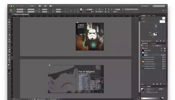The width and height of the screenshot is (175, 100).
Task: Select the Selection tool arrow
Action: [9, 17]
